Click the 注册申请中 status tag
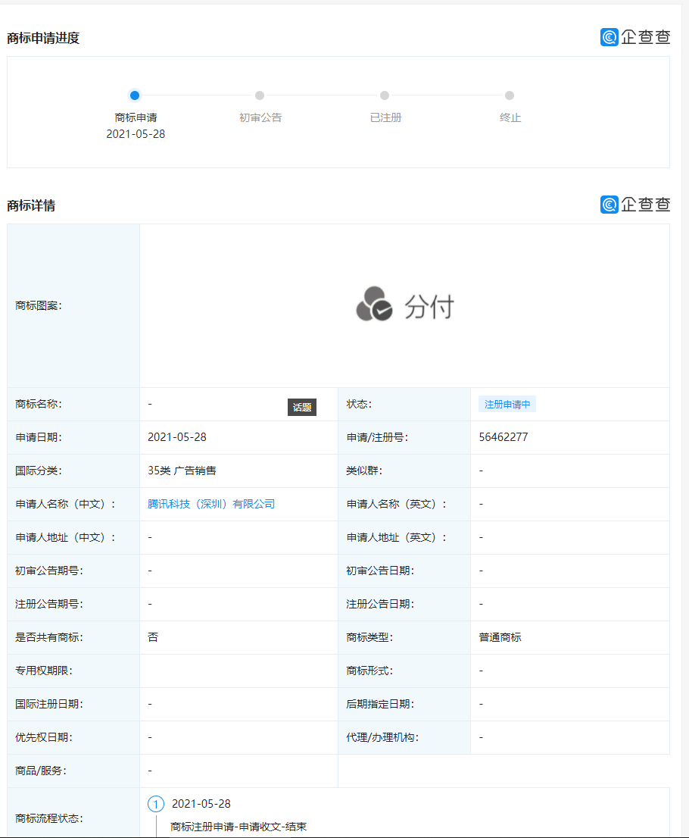 coord(507,404)
